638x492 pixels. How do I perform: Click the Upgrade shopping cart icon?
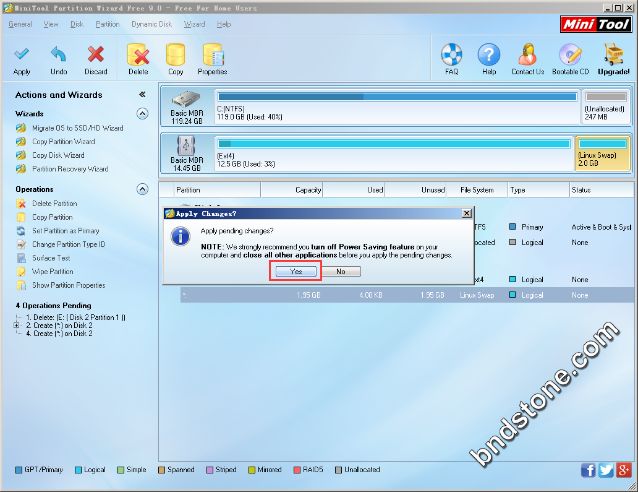tap(614, 54)
